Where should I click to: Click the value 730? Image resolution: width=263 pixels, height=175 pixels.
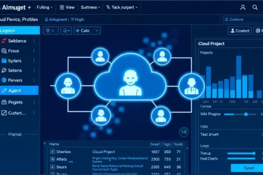point(167,159)
